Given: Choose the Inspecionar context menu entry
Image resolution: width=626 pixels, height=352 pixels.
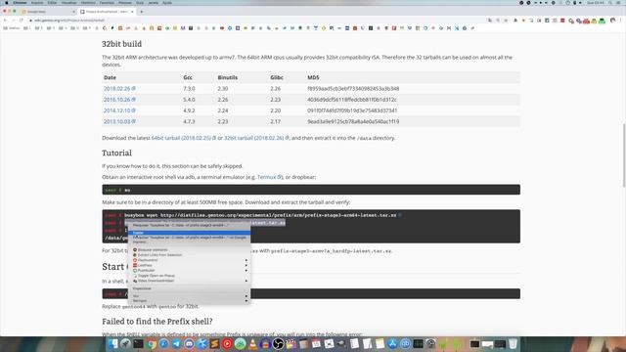Looking at the screenshot, I should [189, 288].
